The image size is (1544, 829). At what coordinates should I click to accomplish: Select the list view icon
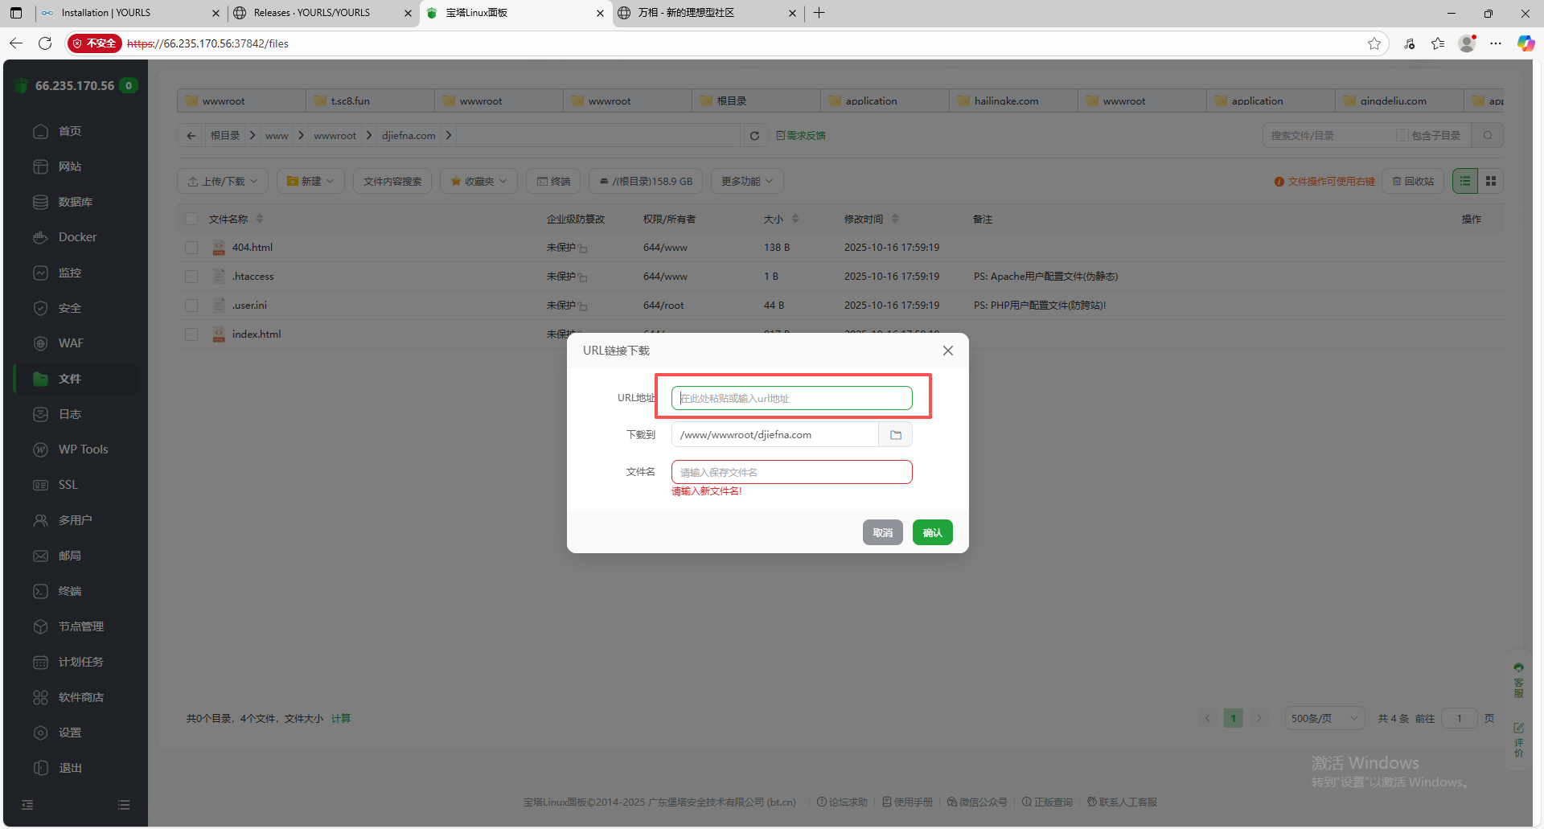[1464, 182]
